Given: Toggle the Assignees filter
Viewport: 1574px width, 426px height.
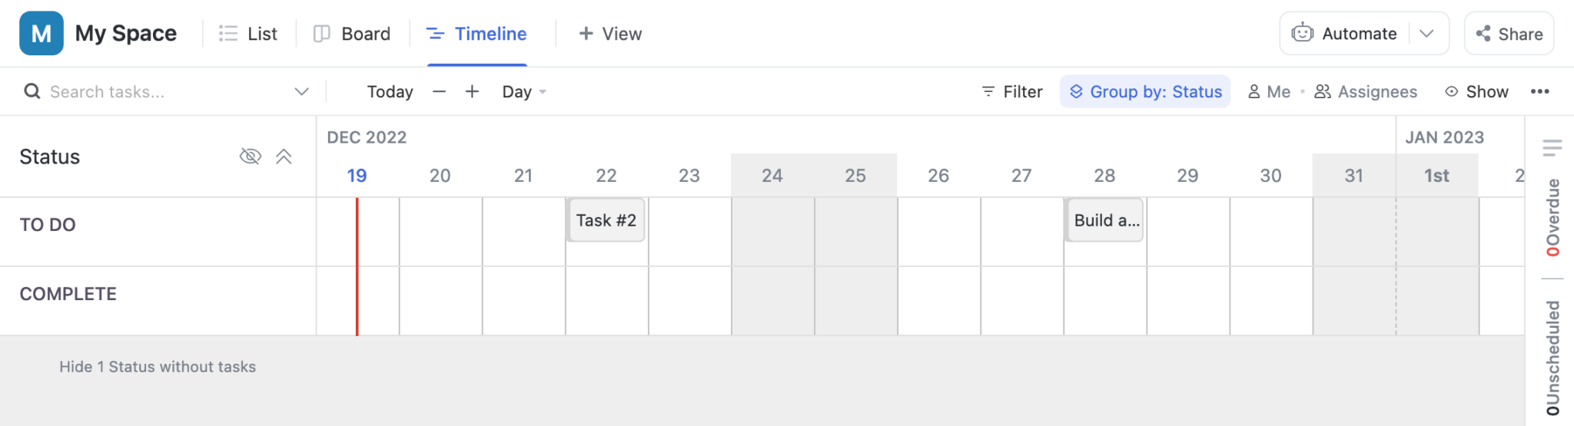Looking at the screenshot, I should [1365, 91].
